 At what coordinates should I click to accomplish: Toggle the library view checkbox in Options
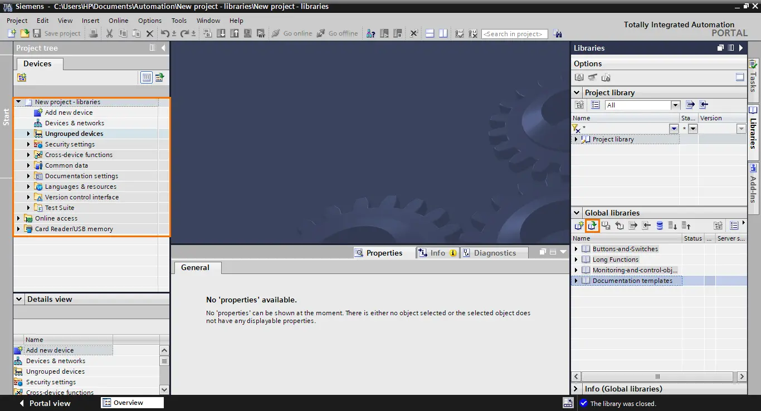coord(740,77)
